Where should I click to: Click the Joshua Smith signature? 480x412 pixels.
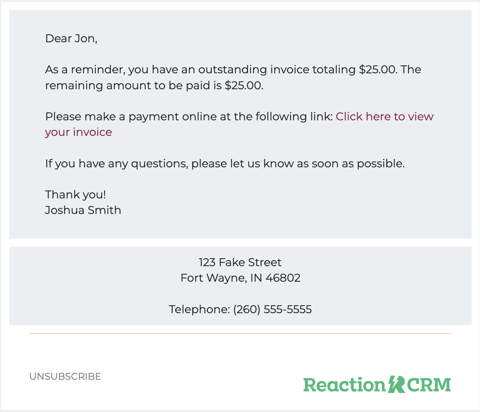point(83,210)
